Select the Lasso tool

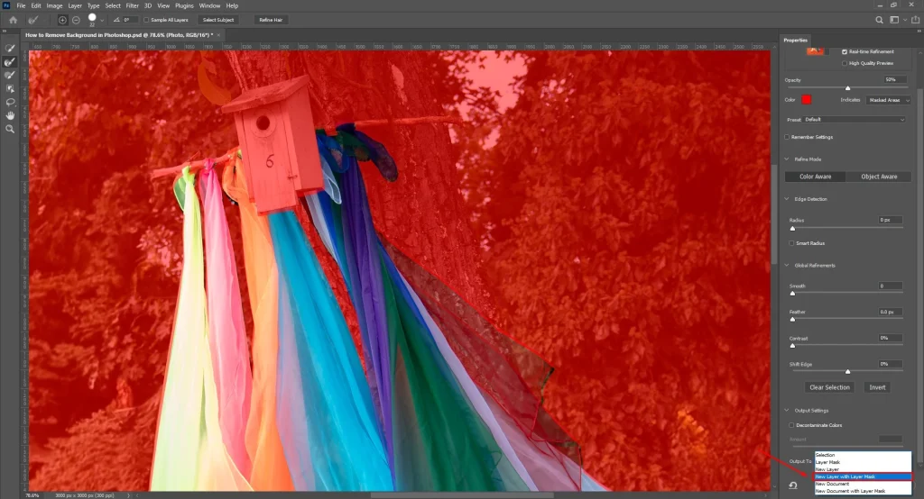[10, 103]
